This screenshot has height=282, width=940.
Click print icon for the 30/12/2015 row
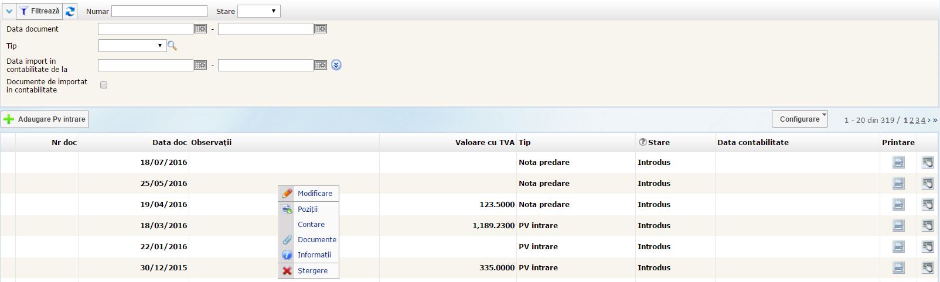click(x=898, y=268)
